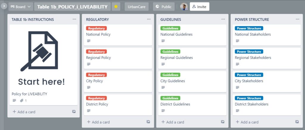
Task: Change visibility using Public button
Action: pyautogui.click(x=164, y=7)
